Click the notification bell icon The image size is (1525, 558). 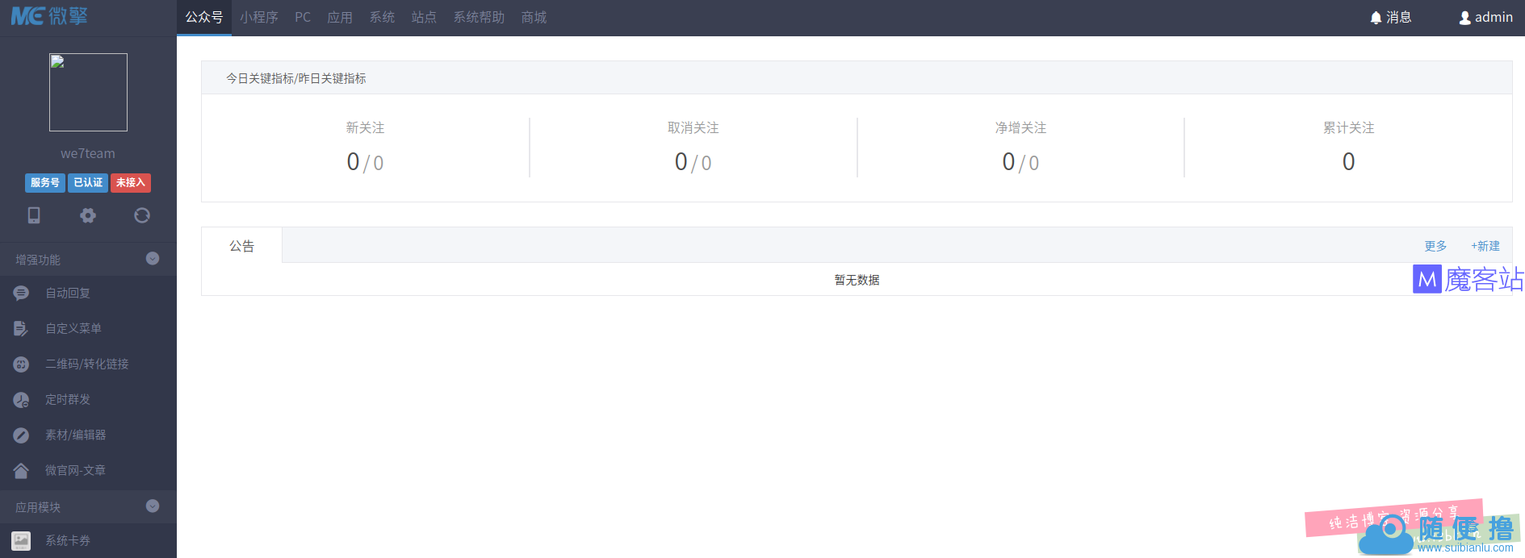tap(1376, 18)
